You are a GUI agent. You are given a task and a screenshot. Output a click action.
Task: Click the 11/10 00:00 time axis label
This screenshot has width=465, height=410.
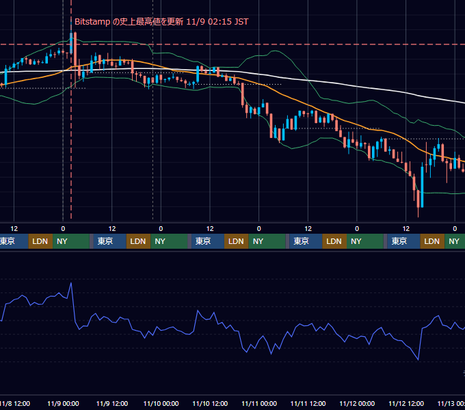[161, 403]
